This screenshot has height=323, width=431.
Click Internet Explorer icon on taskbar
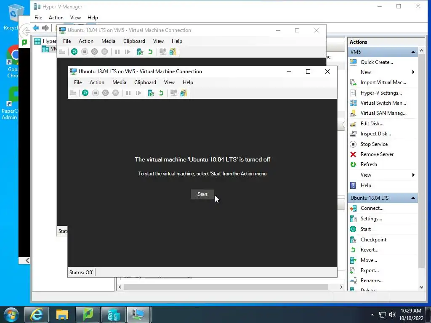pos(37,315)
